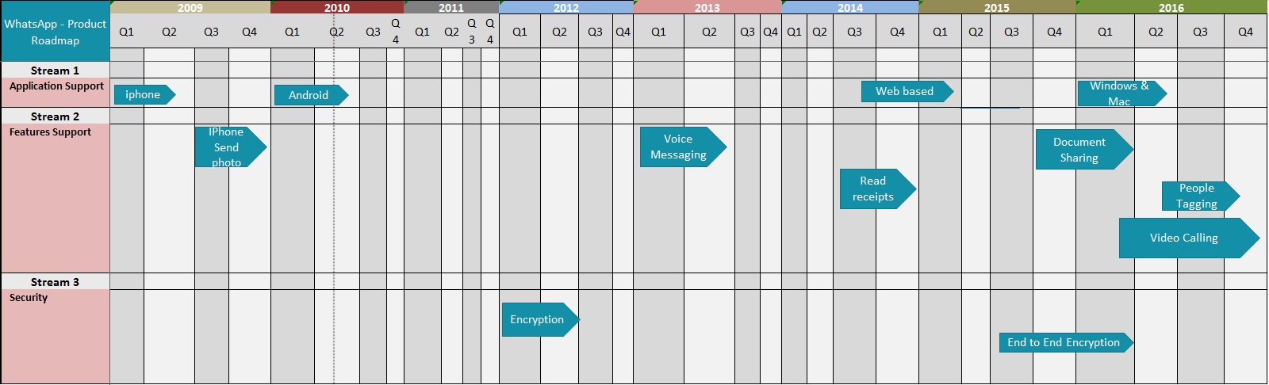Select the 2016 year header cell
The width and height of the screenshot is (1269, 385).
pos(1171,8)
